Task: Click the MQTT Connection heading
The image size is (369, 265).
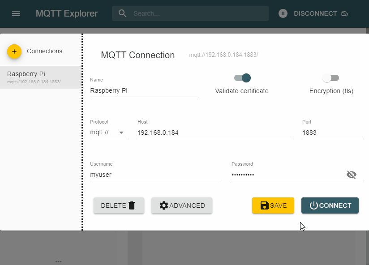Action: click(x=137, y=55)
